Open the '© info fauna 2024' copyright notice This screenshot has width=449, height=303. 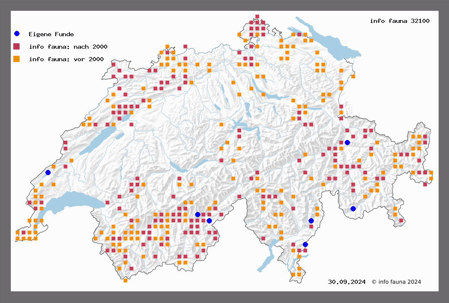(396, 282)
